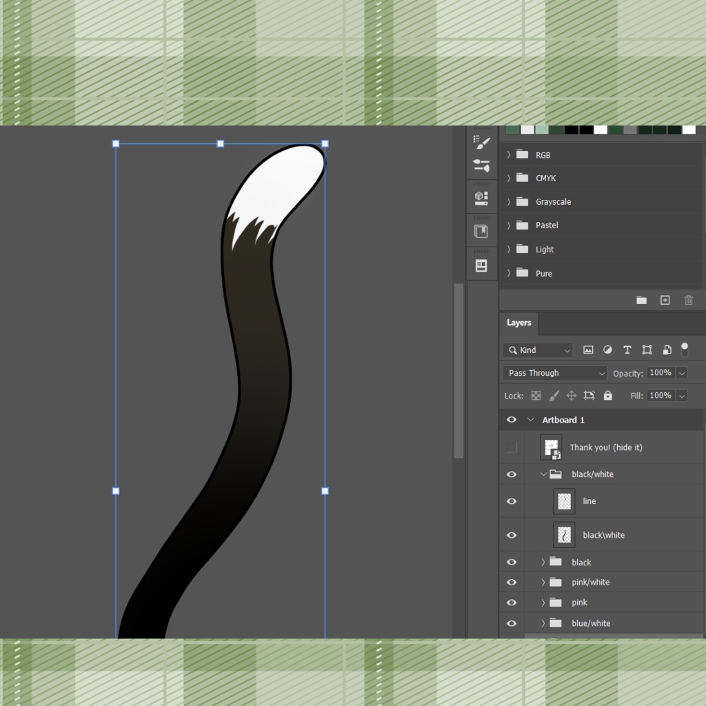
Task: Filter layers to show only type layers
Action: [x=627, y=350]
